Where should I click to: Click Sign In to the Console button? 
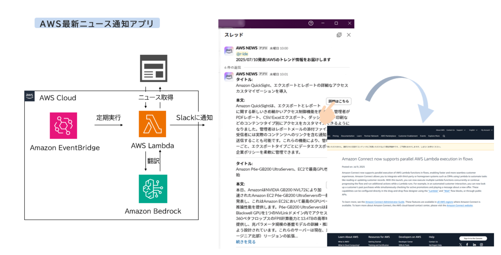pos(473,238)
